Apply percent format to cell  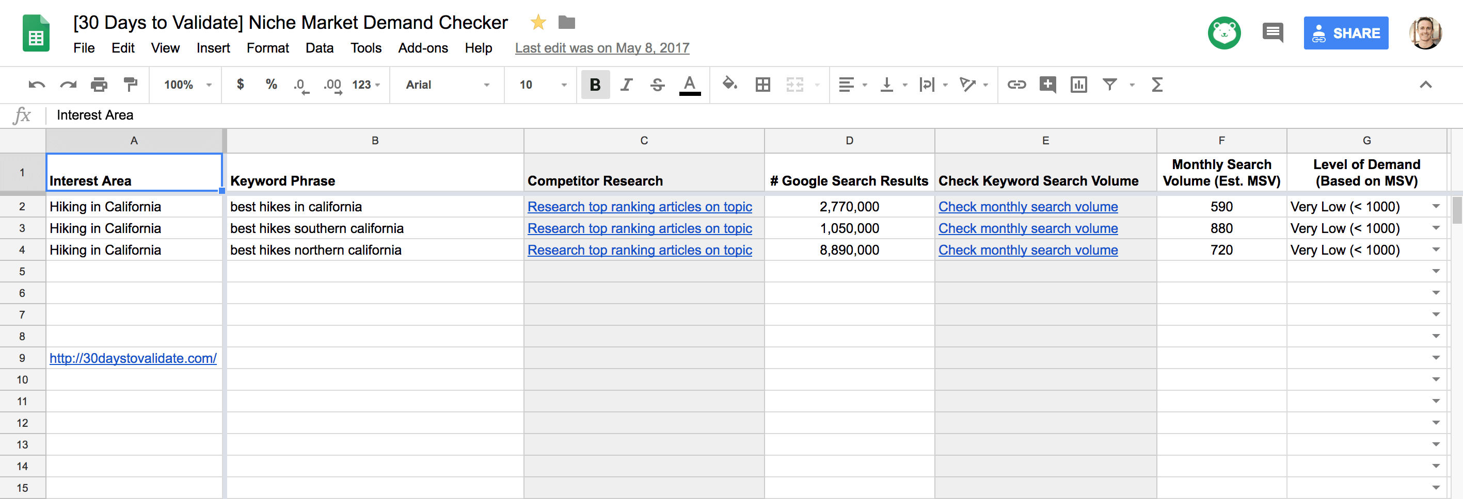pyautogui.click(x=271, y=85)
